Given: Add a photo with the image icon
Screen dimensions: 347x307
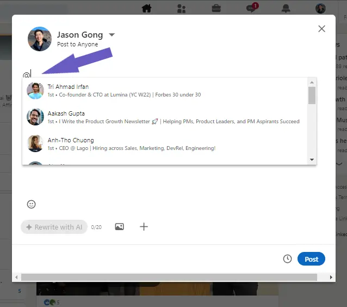Looking at the screenshot, I should click(119, 226).
